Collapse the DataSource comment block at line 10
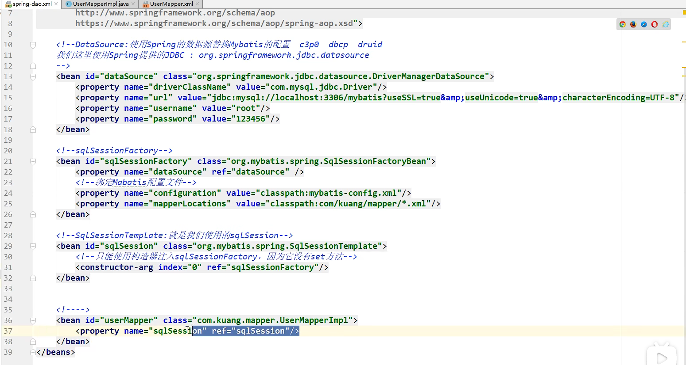 [33, 45]
